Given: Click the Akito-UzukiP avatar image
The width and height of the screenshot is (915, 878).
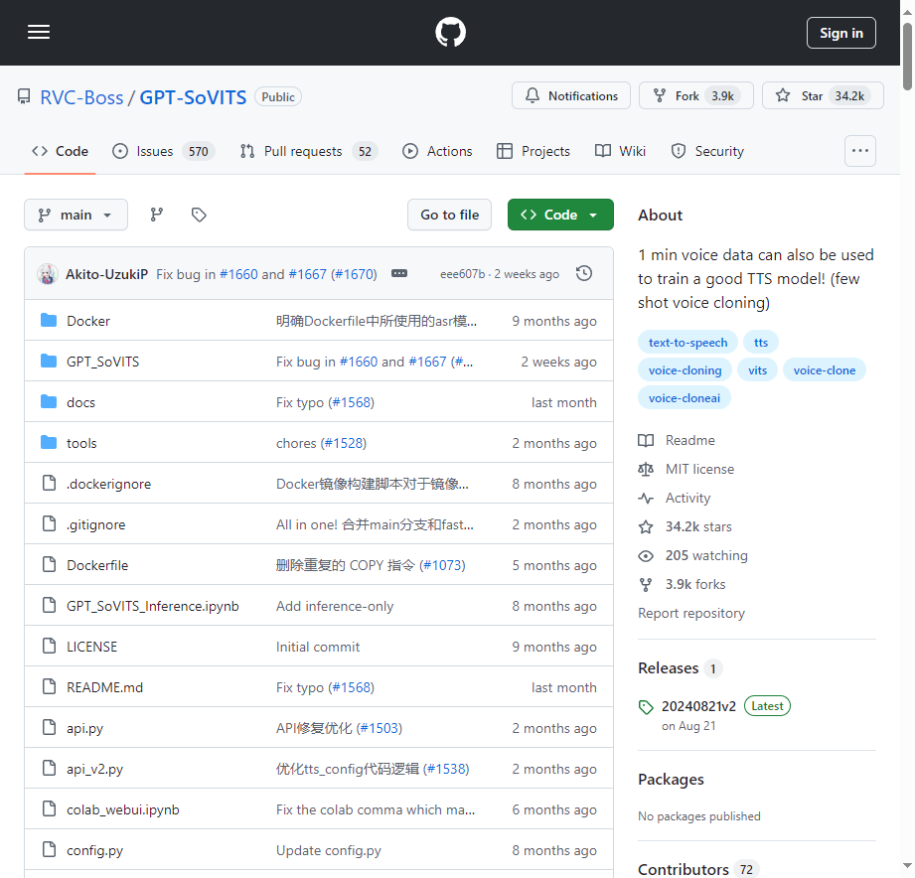Looking at the screenshot, I should point(48,273).
